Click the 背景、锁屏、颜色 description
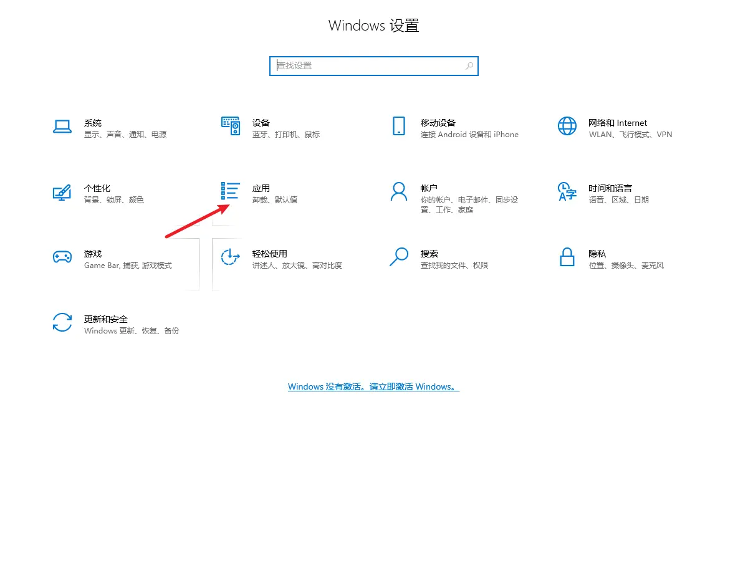 tap(114, 200)
